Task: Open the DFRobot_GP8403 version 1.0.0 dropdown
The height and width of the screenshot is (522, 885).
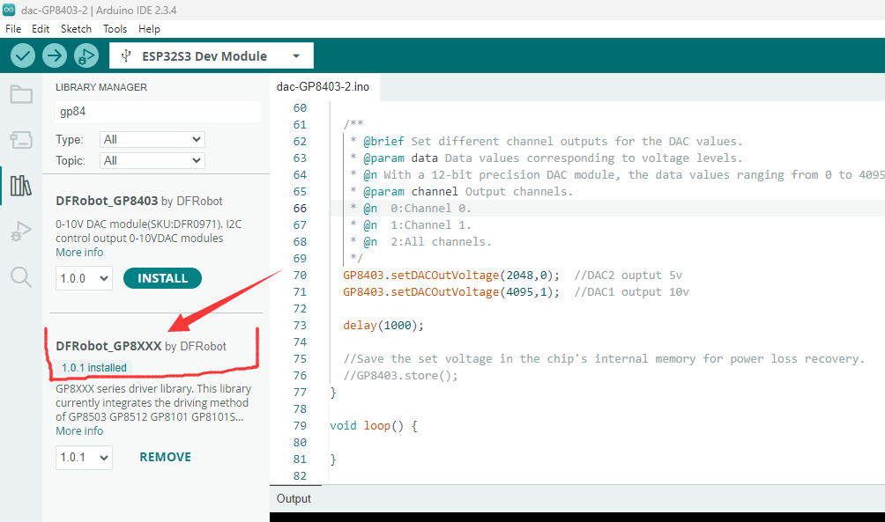Action: [84, 278]
